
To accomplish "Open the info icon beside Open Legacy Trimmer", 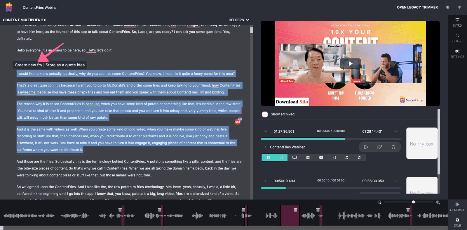I will pos(448,7).
